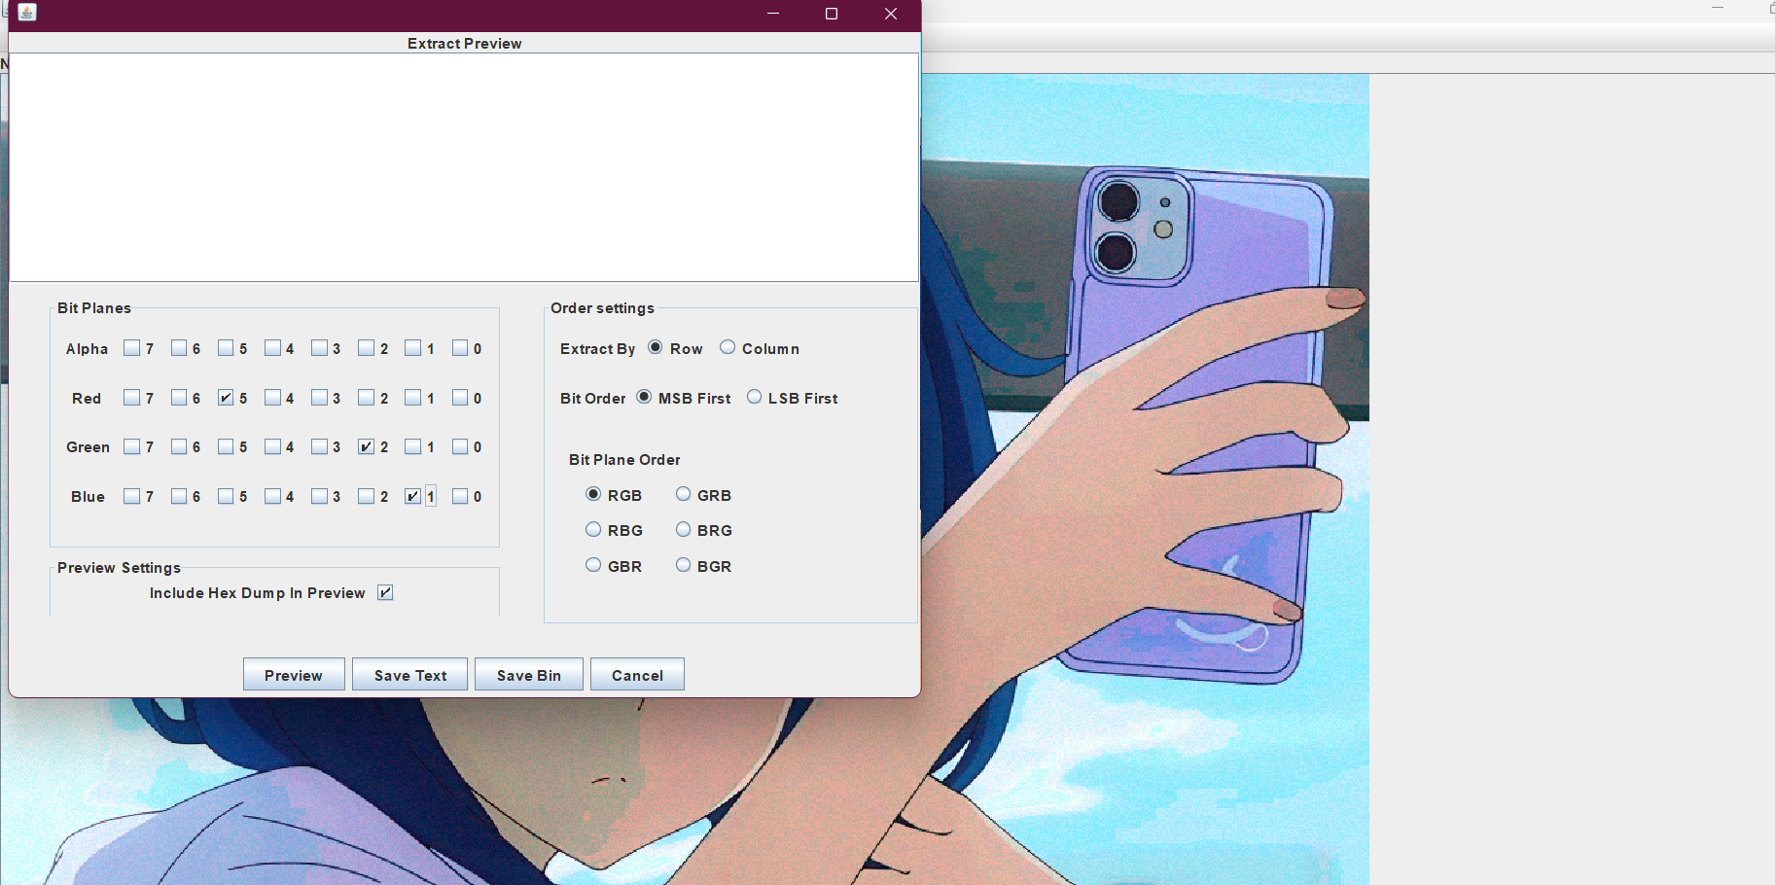This screenshot has width=1775, height=885.
Task: Select Blue bit plane 3
Action: [319, 496]
